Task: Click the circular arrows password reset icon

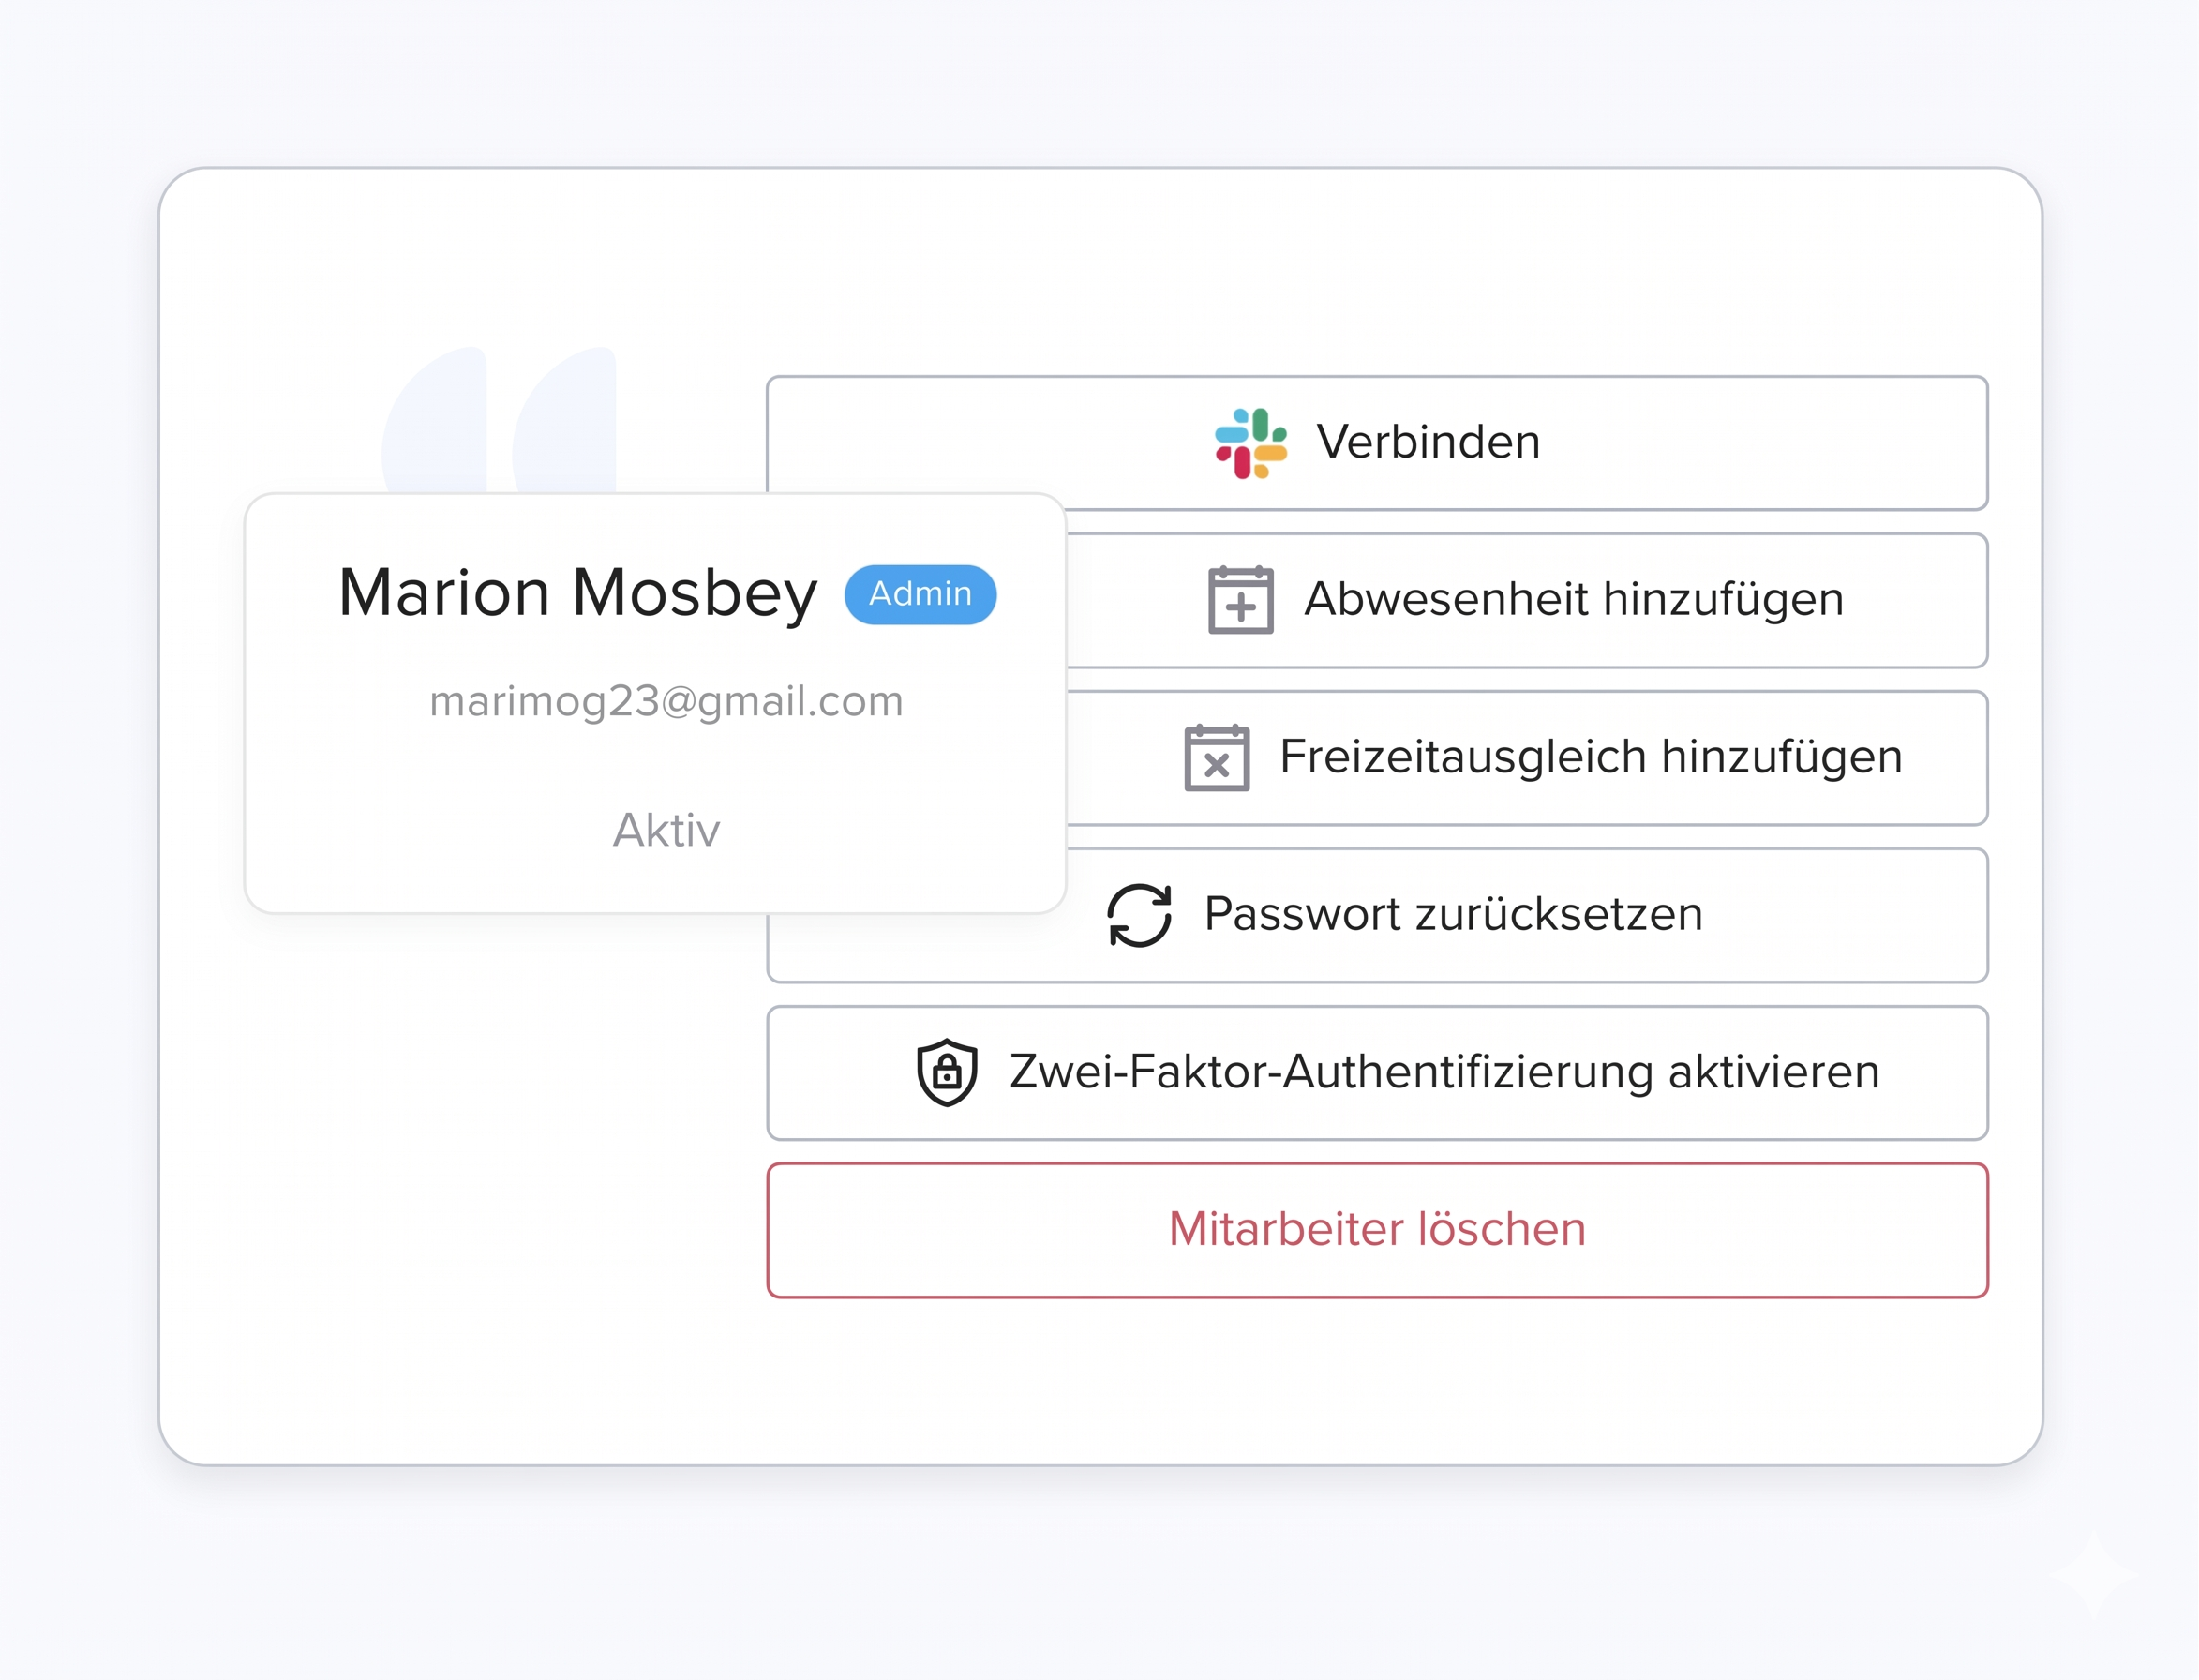Action: (x=1140, y=915)
